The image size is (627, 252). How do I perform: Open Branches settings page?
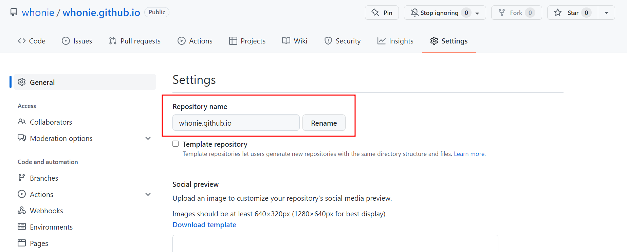[x=85, y=178]
